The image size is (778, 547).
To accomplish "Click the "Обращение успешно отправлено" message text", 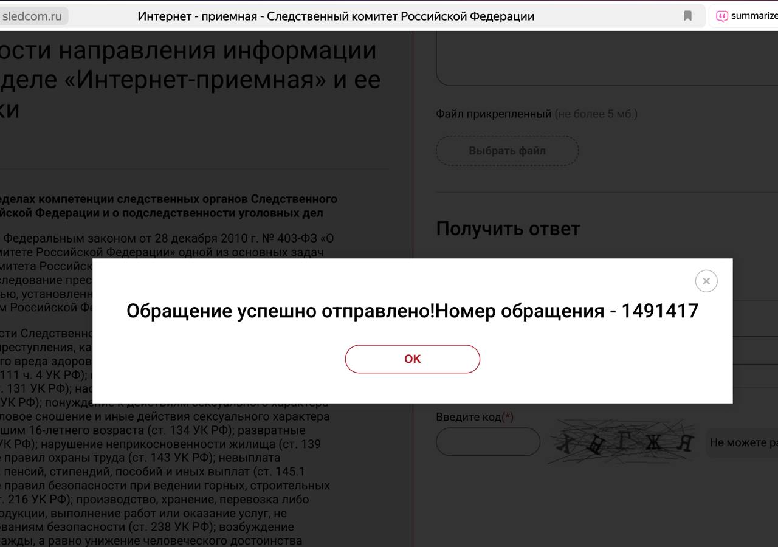I will click(280, 311).
